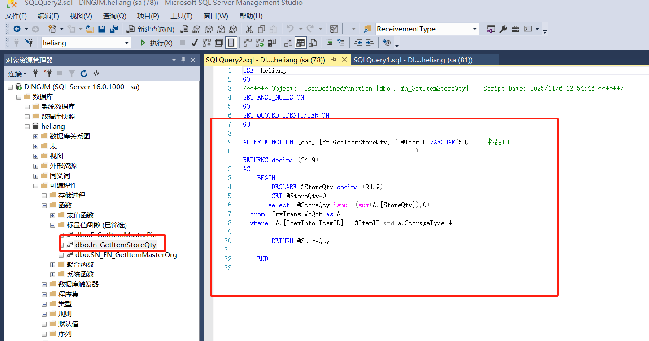The image size is (649, 341).
Task: Click Specify Values for Template Parameters icon
Action: pos(386,43)
